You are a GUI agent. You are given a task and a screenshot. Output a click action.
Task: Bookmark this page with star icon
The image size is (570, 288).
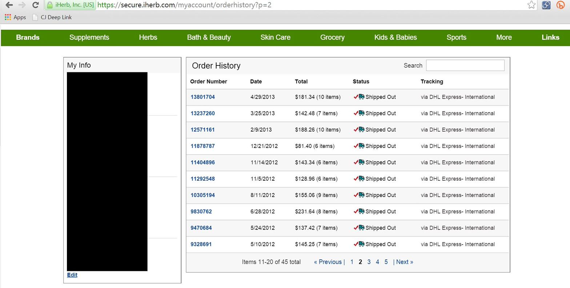pos(531,5)
